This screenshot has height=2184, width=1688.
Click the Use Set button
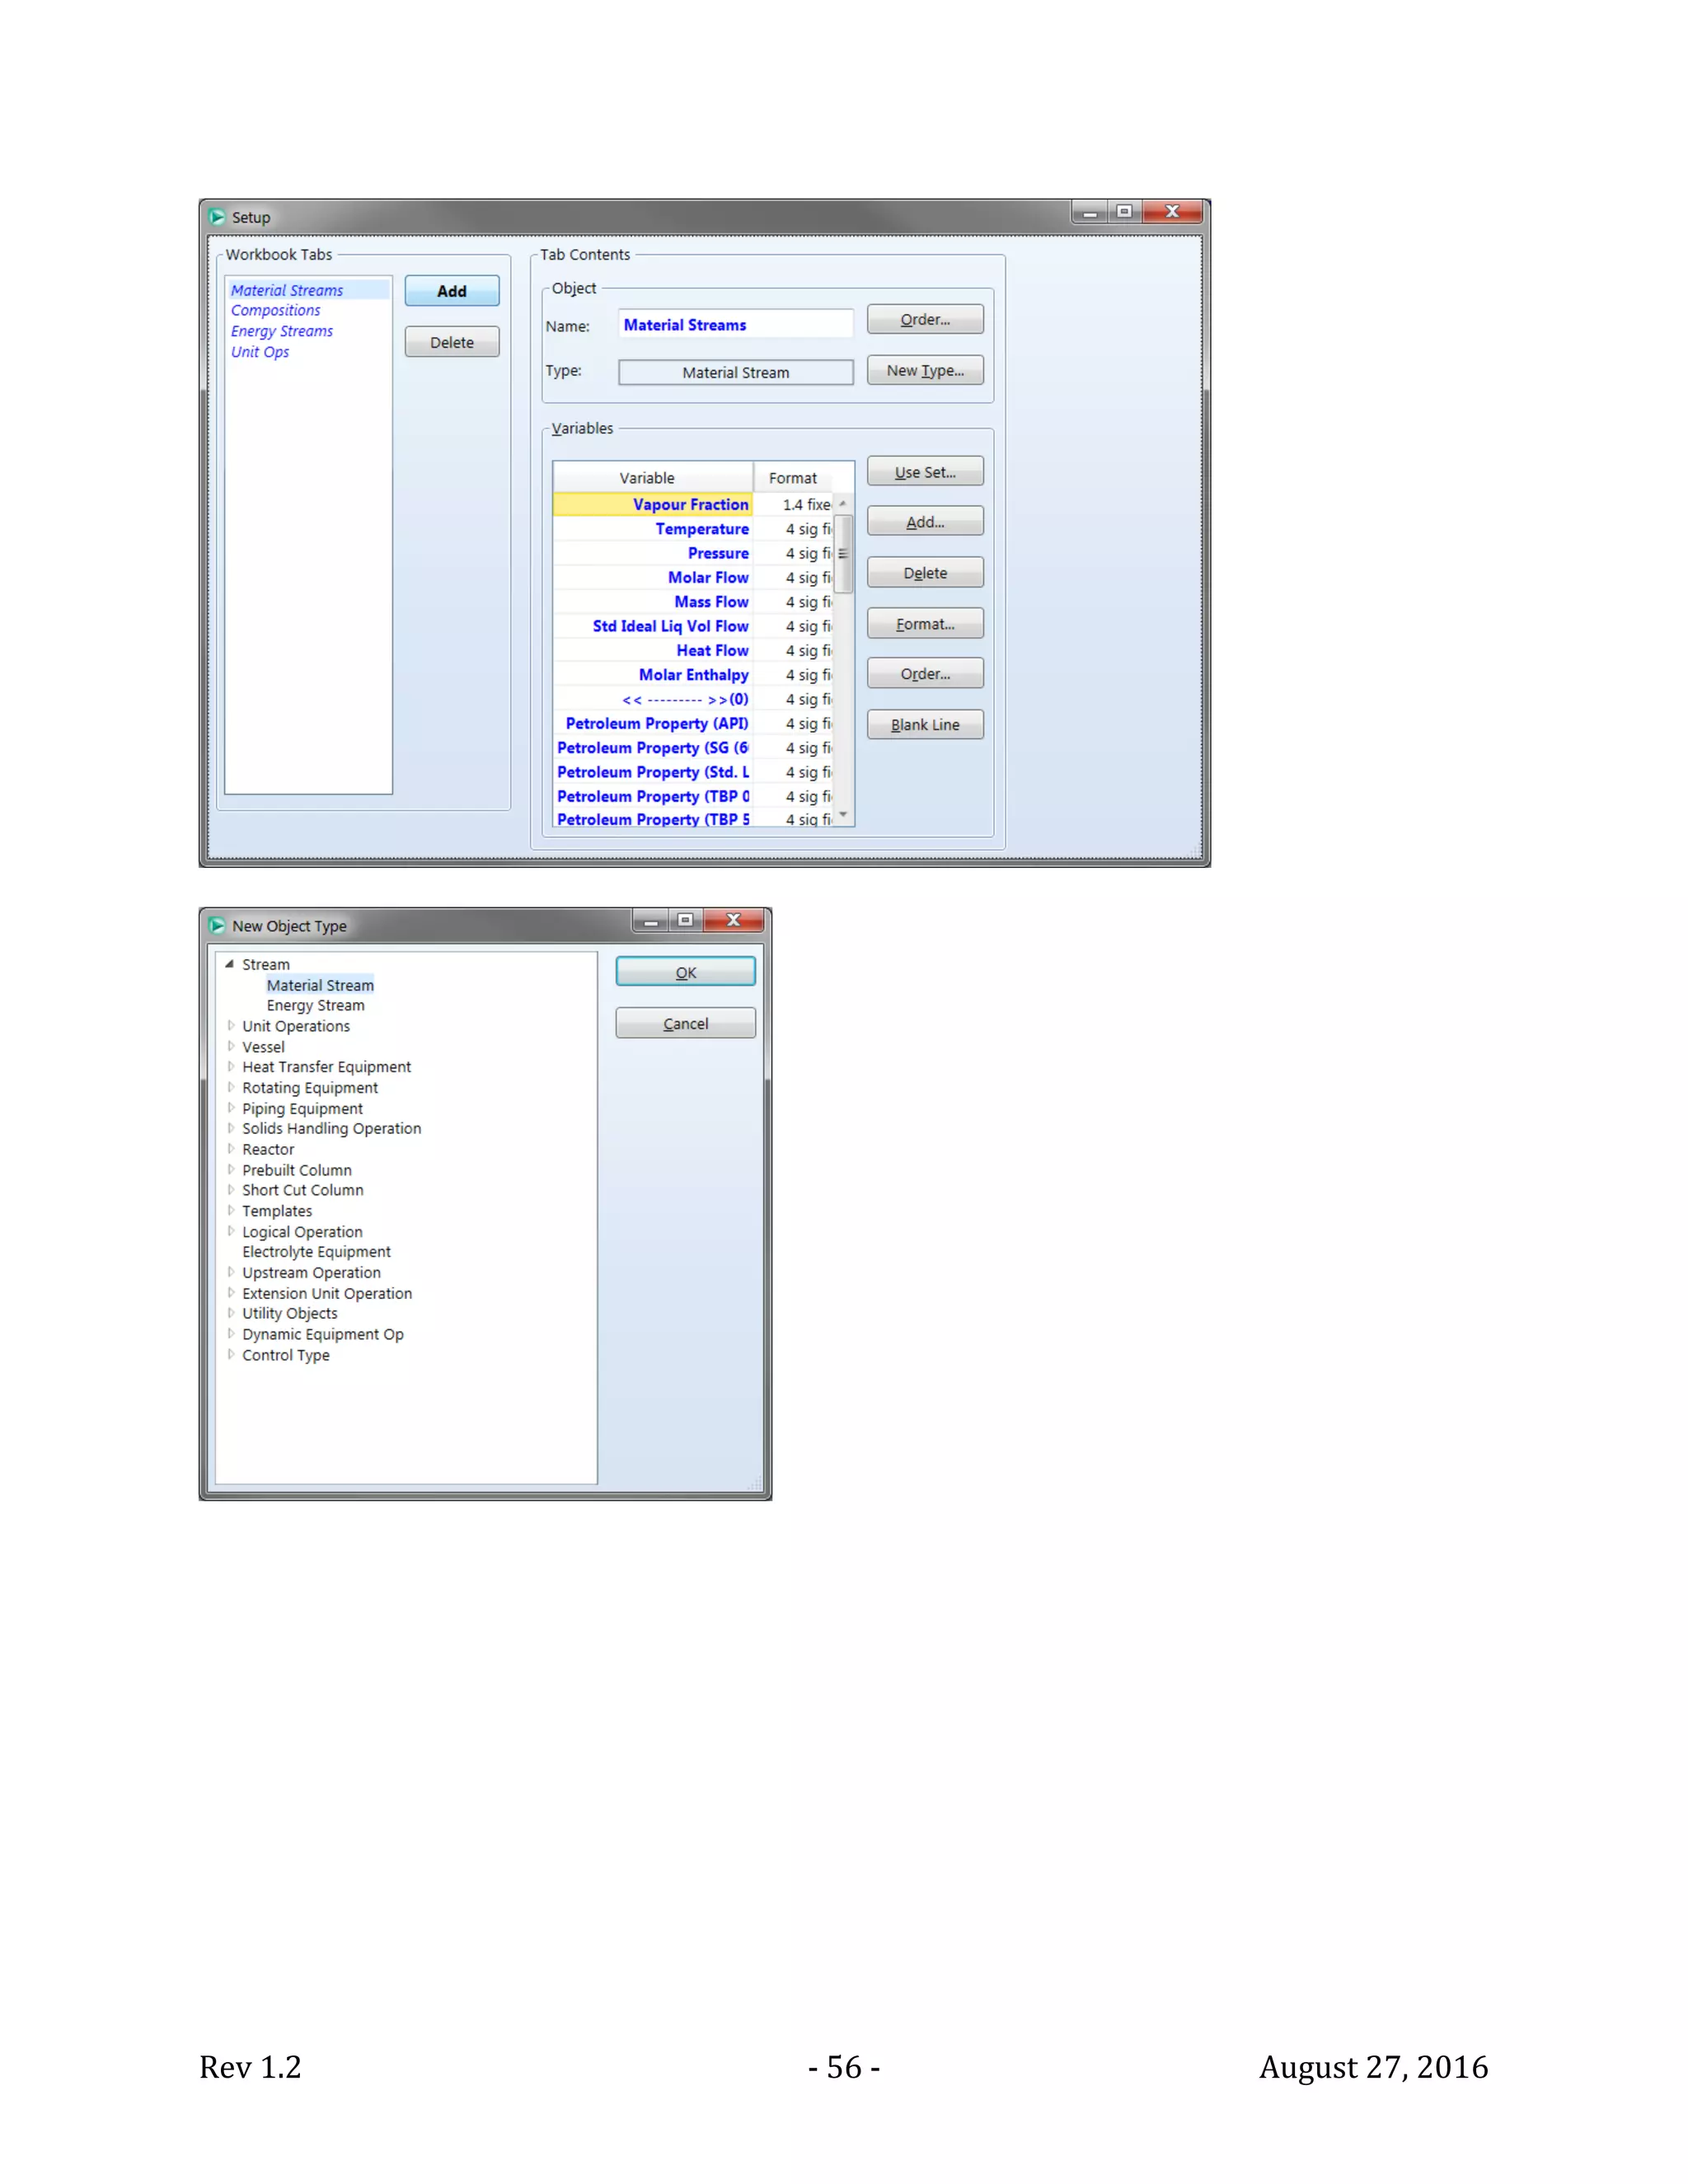(x=925, y=472)
